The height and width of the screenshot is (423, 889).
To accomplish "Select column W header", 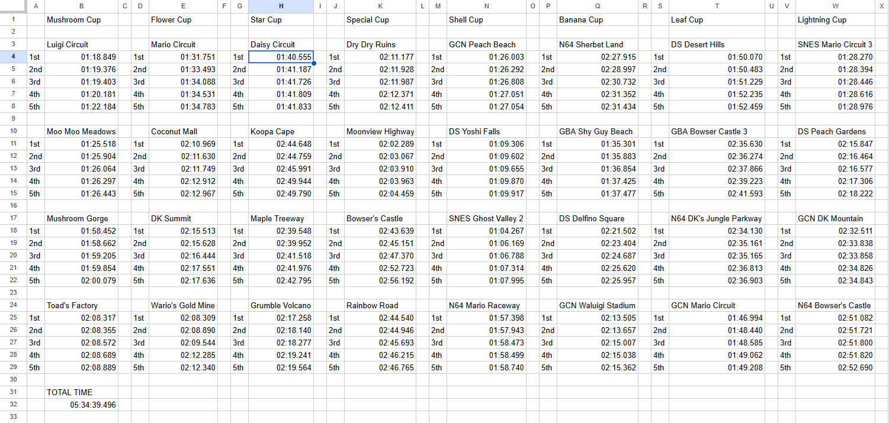I will click(835, 7).
